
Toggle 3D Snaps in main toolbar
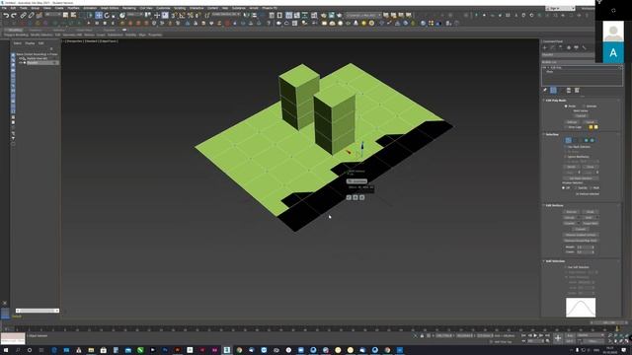[x=174, y=16]
